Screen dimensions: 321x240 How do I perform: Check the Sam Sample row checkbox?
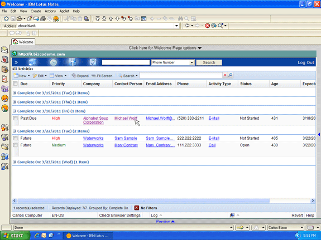point(16,138)
